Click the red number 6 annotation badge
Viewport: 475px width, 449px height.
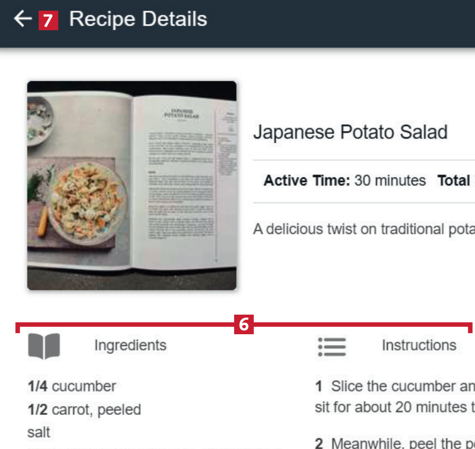click(244, 325)
